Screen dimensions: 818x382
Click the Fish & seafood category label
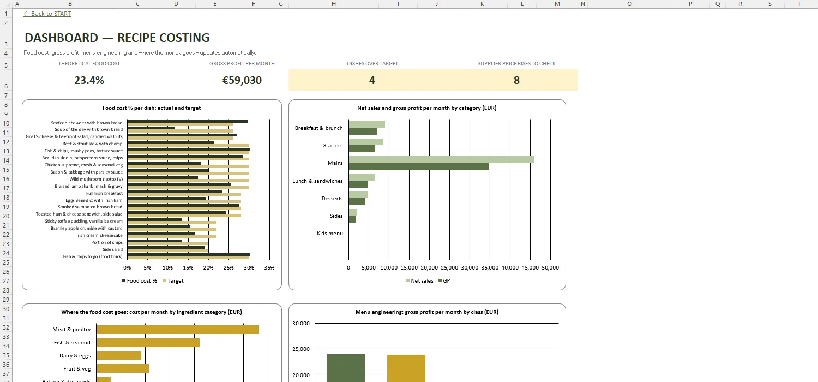pos(72,343)
